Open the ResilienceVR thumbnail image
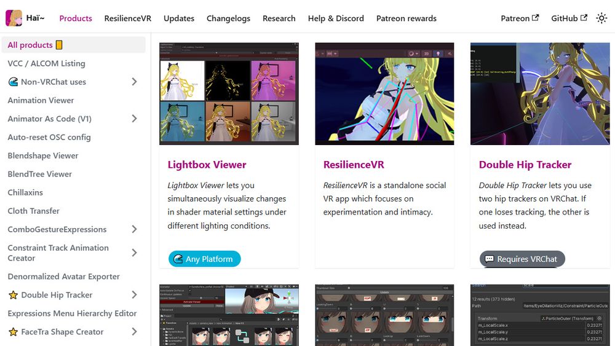 click(384, 93)
